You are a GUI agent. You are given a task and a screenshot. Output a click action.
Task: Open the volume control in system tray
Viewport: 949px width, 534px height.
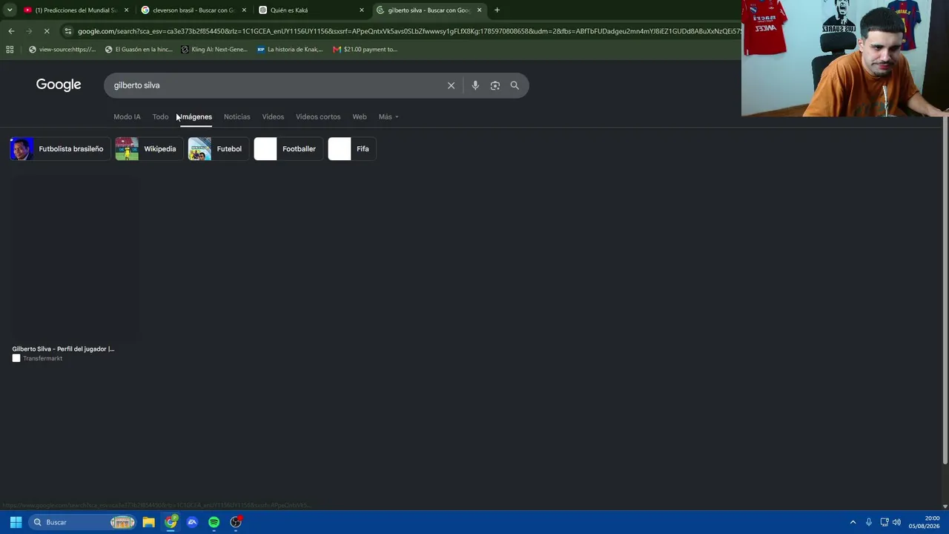tap(896, 522)
